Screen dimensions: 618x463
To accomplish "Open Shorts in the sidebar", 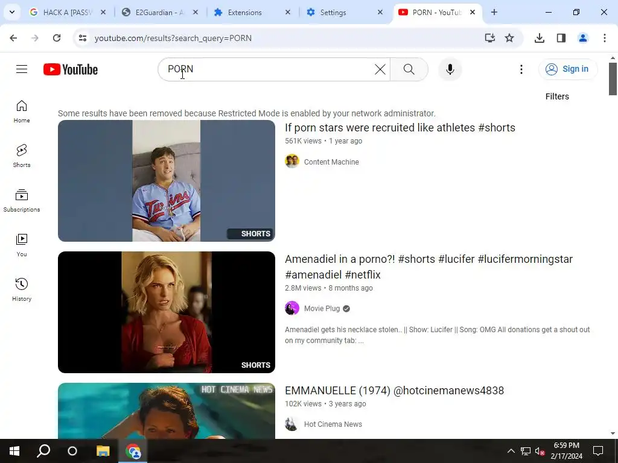I will [x=22, y=156].
